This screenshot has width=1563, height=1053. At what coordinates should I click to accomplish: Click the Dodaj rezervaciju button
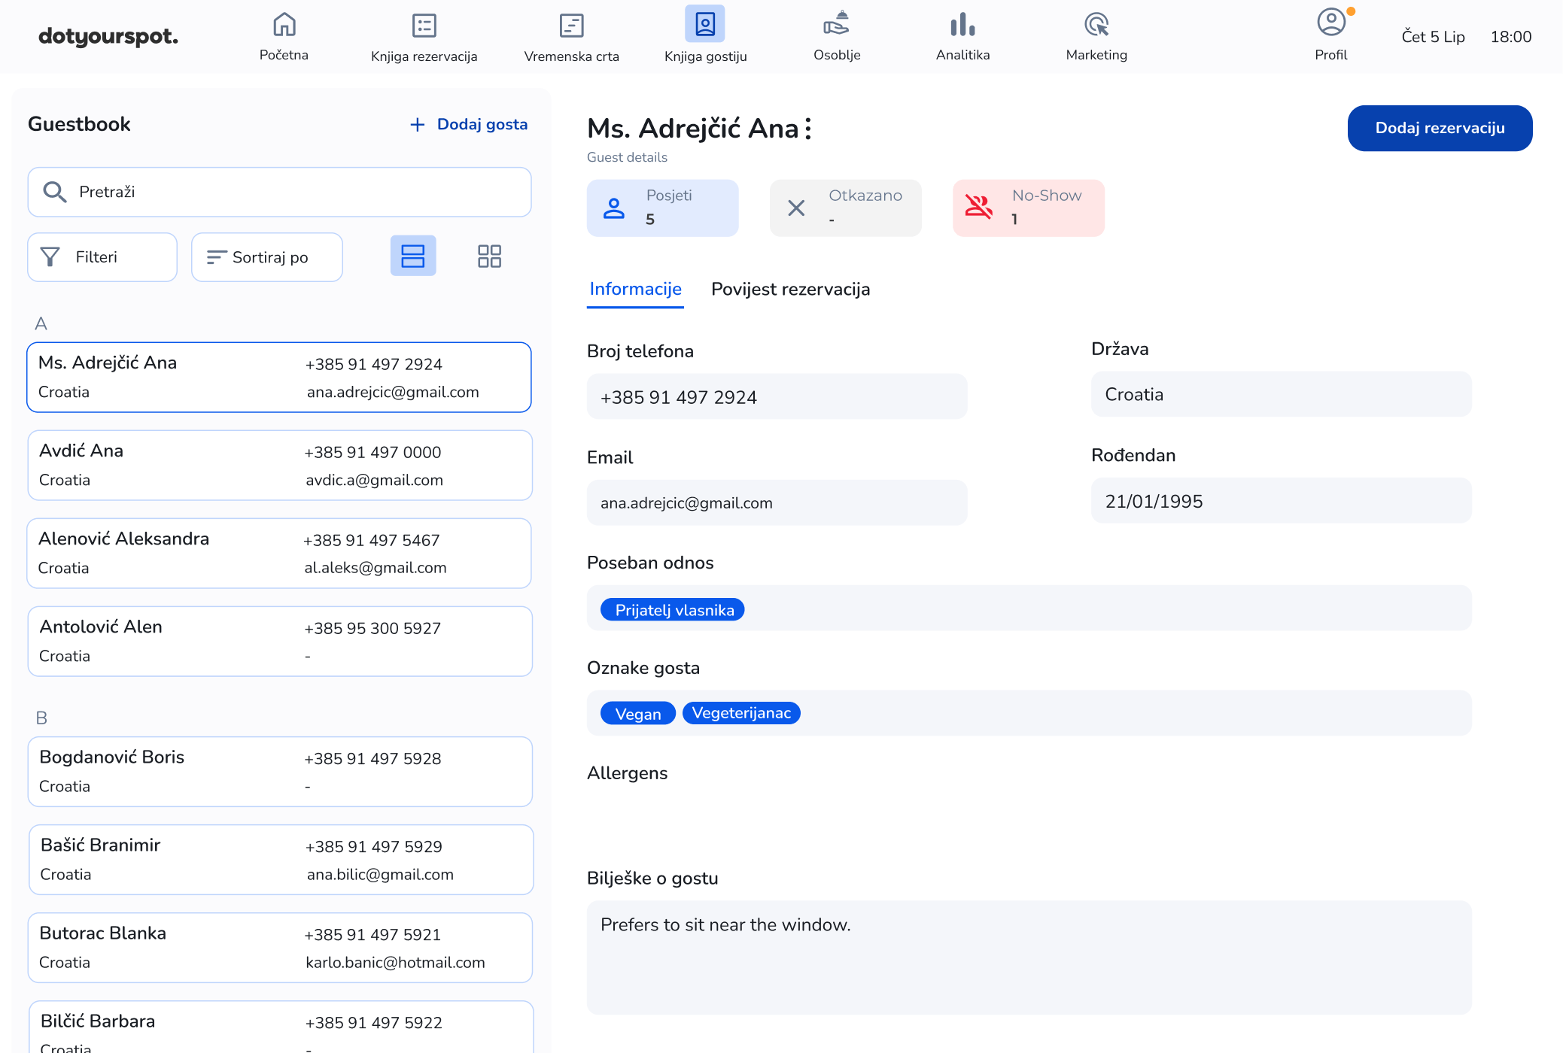click(1439, 129)
